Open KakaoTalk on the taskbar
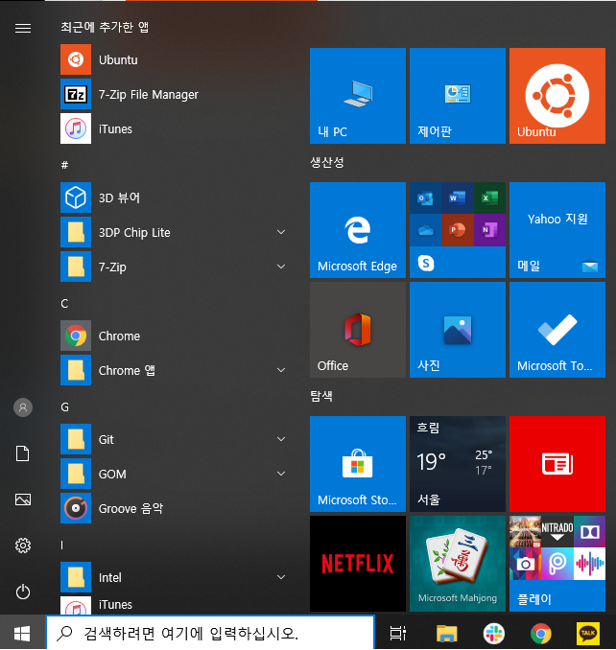Screen dimensions: 616x650 click(x=588, y=633)
